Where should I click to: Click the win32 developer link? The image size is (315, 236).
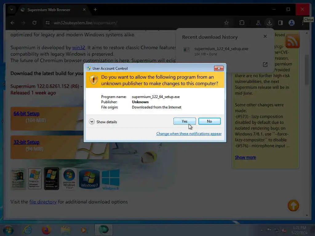(78, 48)
